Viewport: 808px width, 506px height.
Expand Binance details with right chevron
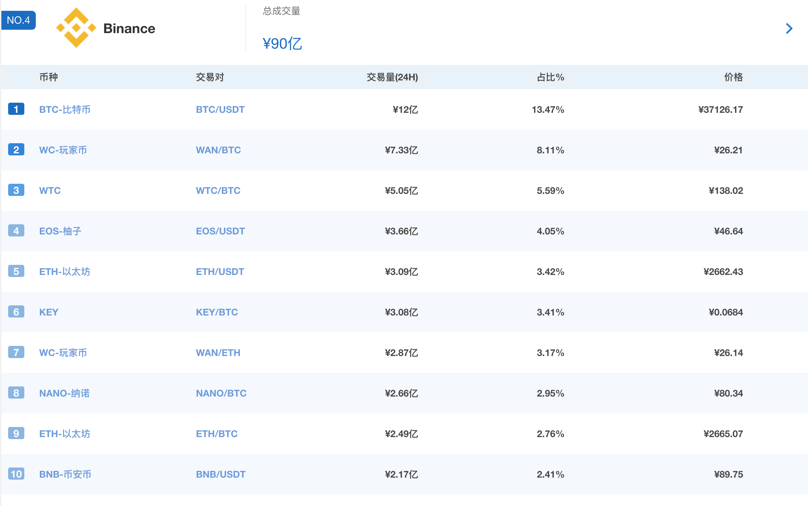[789, 28]
